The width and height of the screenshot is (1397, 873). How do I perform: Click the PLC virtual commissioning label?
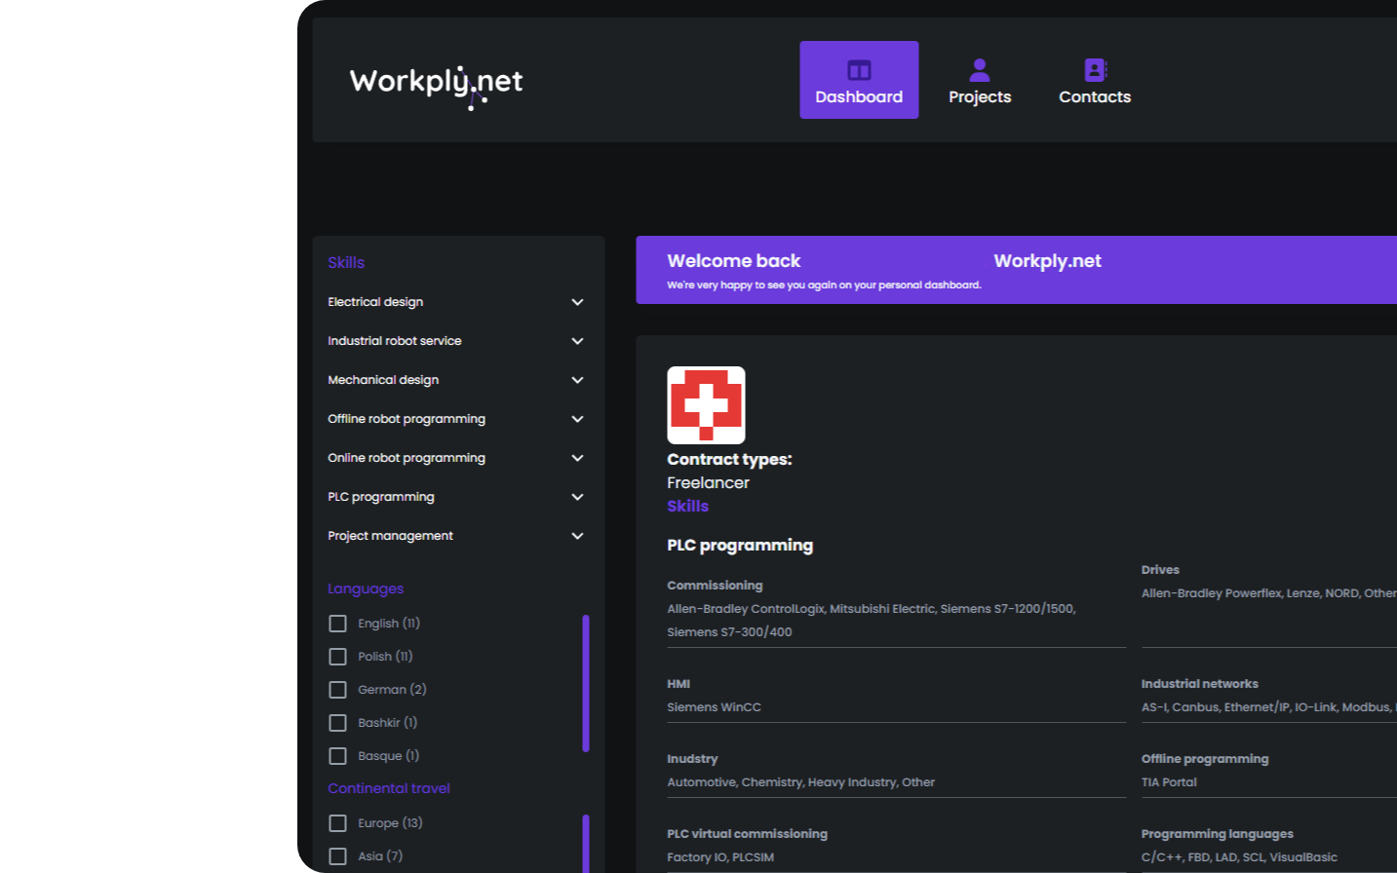pos(748,834)
